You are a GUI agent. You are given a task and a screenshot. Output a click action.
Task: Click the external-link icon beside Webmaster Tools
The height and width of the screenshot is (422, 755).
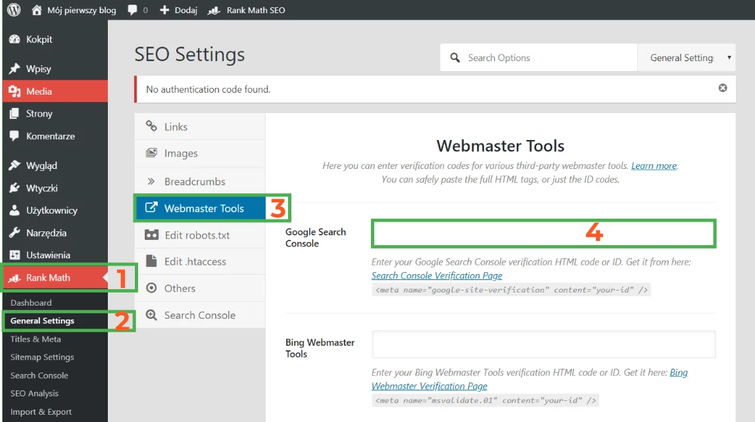(151, 208)
